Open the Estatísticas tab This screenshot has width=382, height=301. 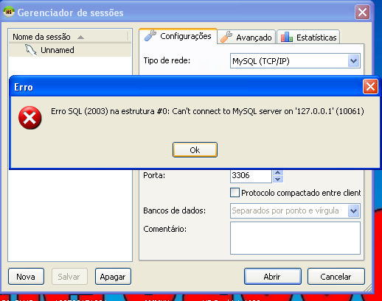(x=308, y=37)
